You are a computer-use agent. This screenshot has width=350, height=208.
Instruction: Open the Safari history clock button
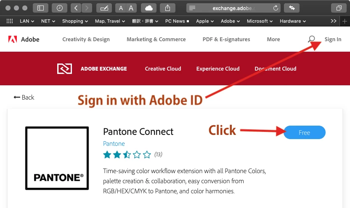click(x=59, y=8)
